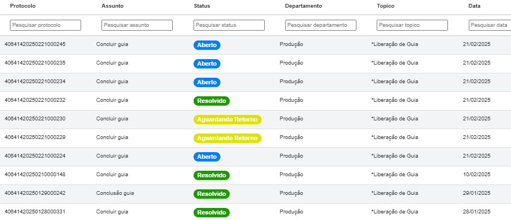Open protocol 40641420250221000229 row
511x220 pixels.
pyautogui.click(x=35, y=137)
